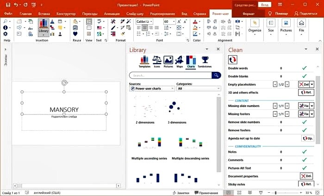Click the magic wand icon in Format
324x196 pixels.
(129, 21)
